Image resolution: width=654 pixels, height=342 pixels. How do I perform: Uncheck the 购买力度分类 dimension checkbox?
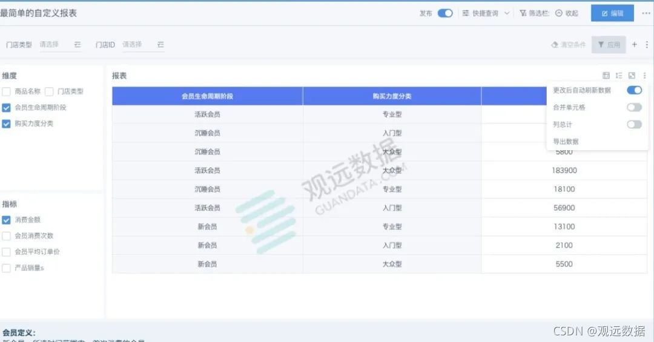pos(6,123)
